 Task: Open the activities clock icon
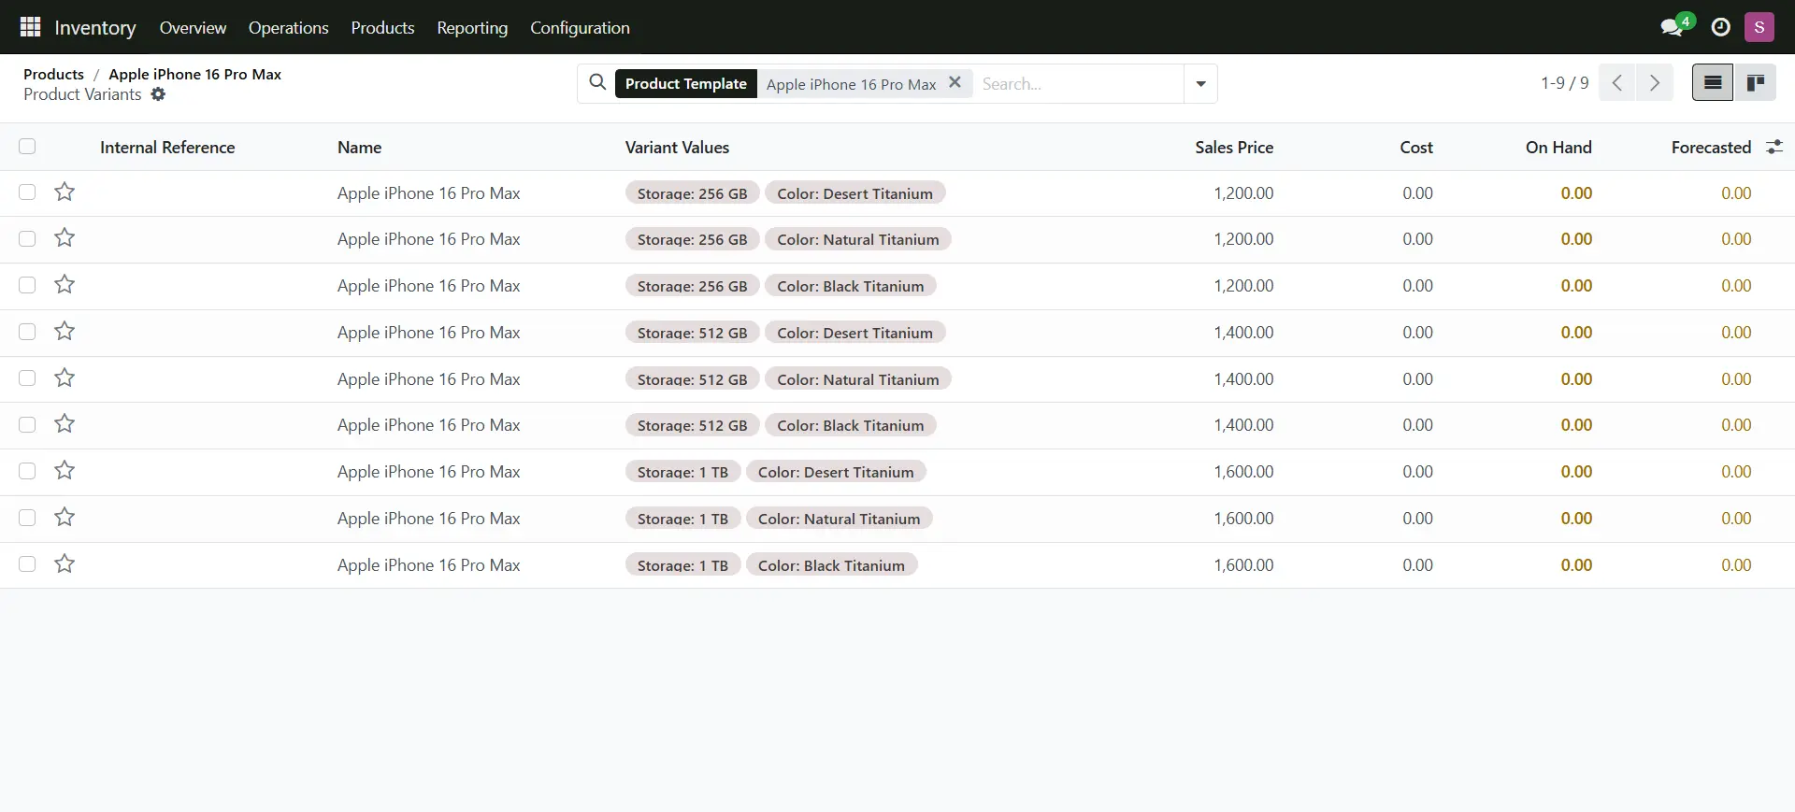tap(1720, 27)
